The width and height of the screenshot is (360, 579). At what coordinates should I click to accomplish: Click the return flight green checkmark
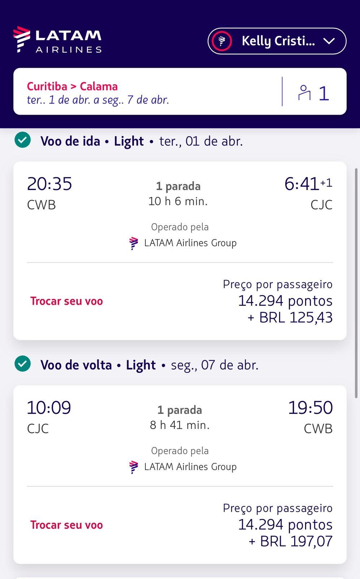click(x=23, y=364)
